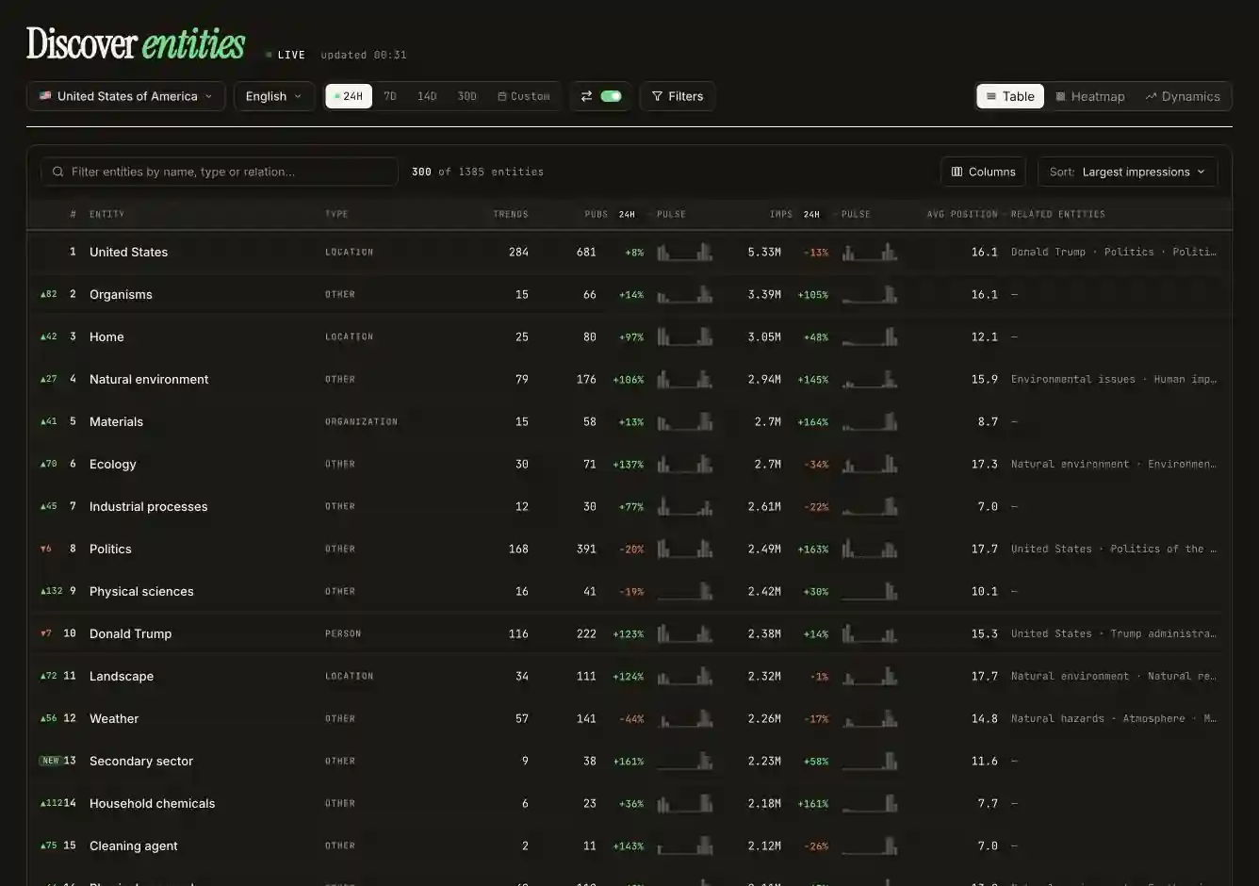Select the 24H time range
Viewport: 1259px width, 886px height.
pyautogui.click(x=349, y=96)
